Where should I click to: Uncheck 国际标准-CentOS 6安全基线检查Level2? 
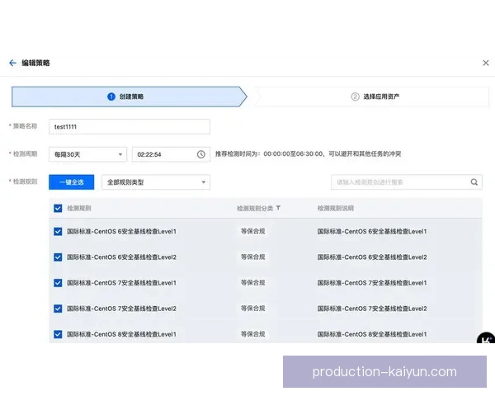click(58, 257)
